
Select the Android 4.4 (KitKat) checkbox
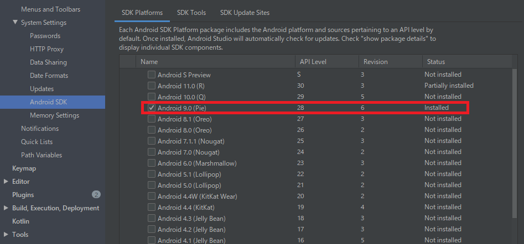pyautogui.click(x=152, y=207)
